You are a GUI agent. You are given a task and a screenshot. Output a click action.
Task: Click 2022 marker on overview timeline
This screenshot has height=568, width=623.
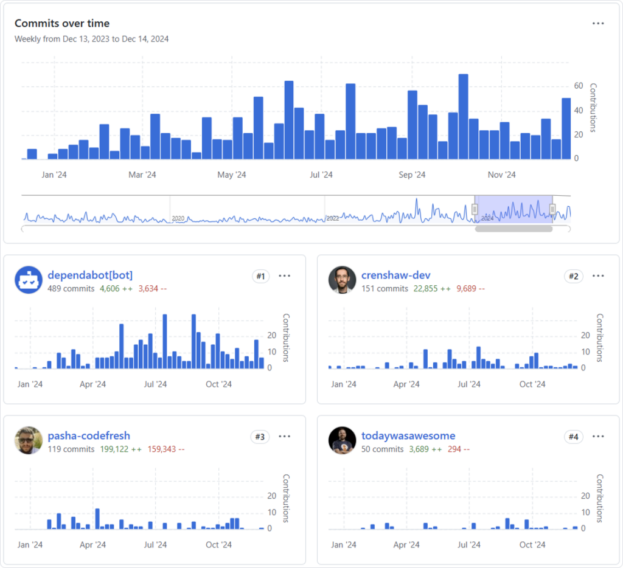pos(332,218)
